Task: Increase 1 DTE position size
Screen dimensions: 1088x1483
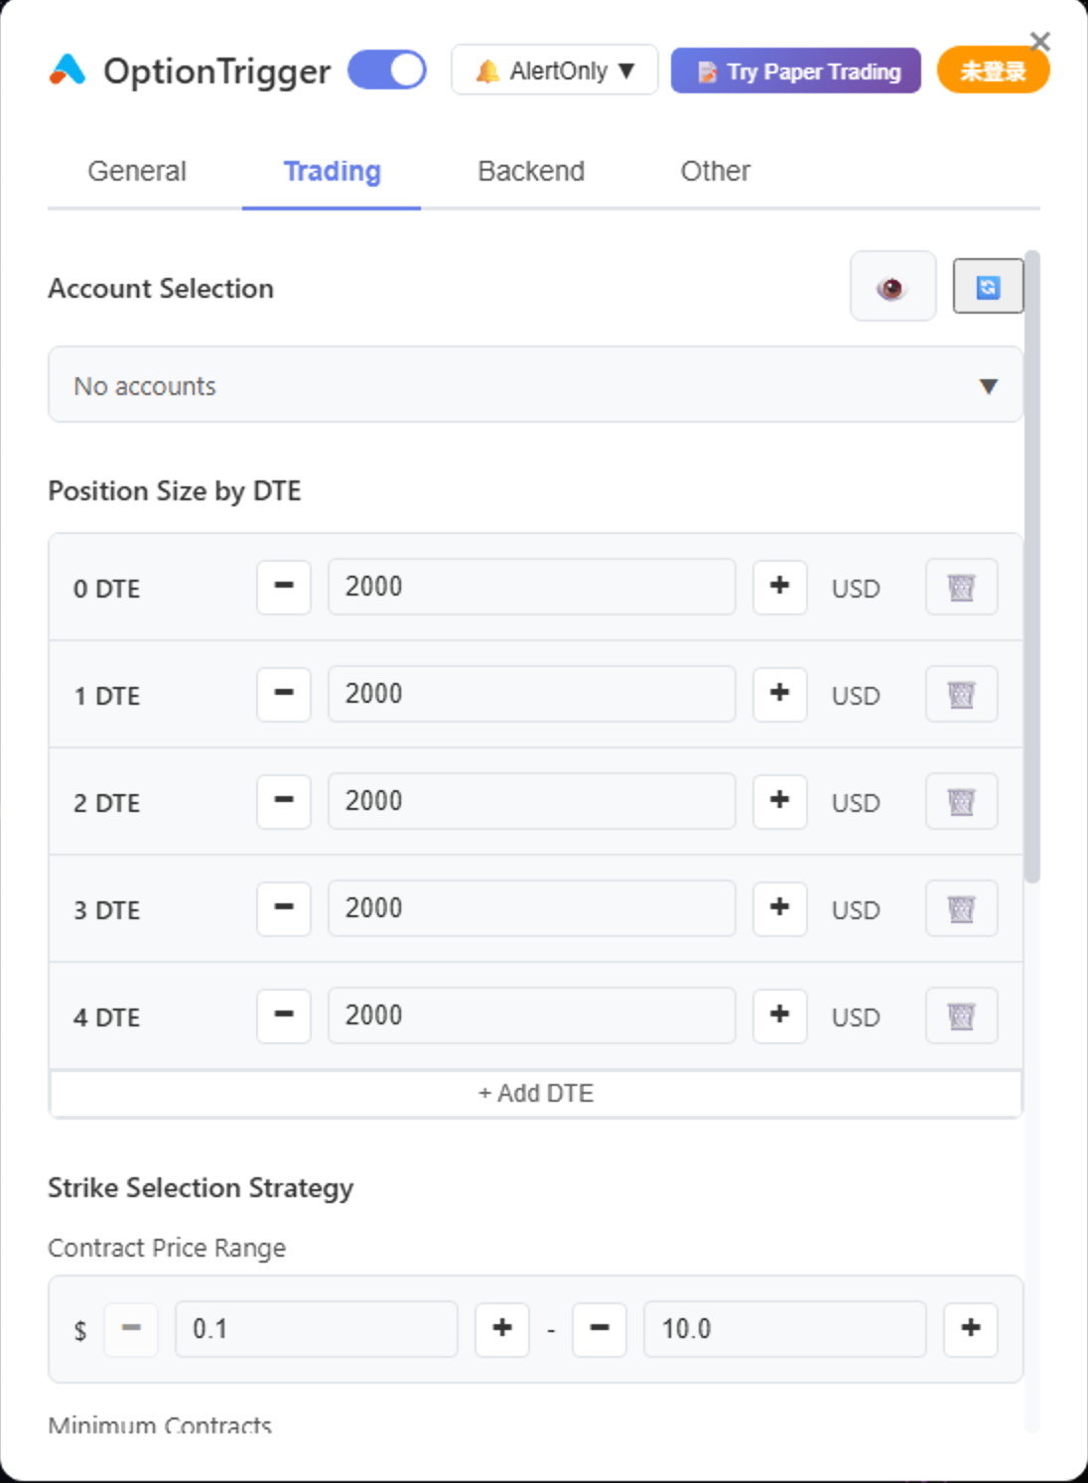Action: (780, 694)
